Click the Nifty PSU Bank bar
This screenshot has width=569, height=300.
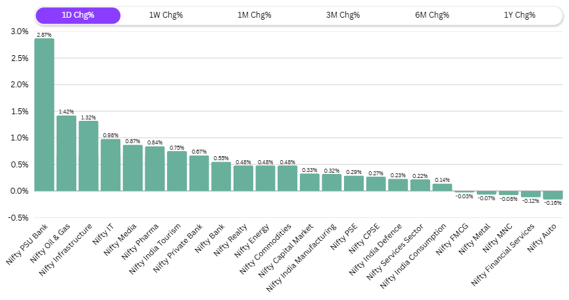pos(44,115)
